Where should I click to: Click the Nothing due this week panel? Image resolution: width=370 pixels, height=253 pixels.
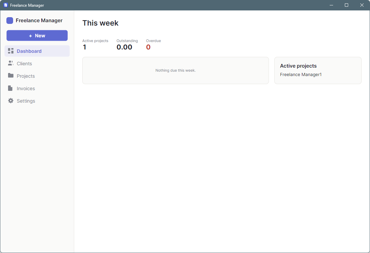pos(175,70)
